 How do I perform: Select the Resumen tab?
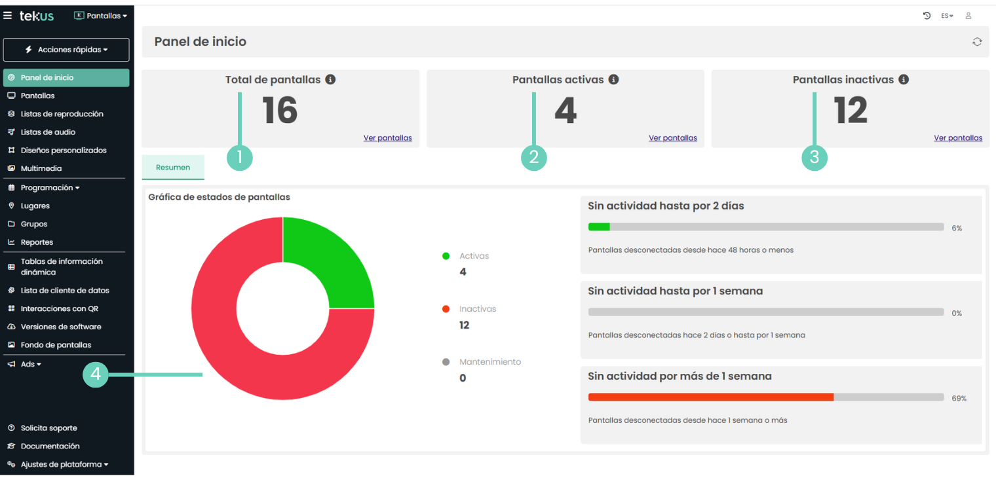click(173, 168)
